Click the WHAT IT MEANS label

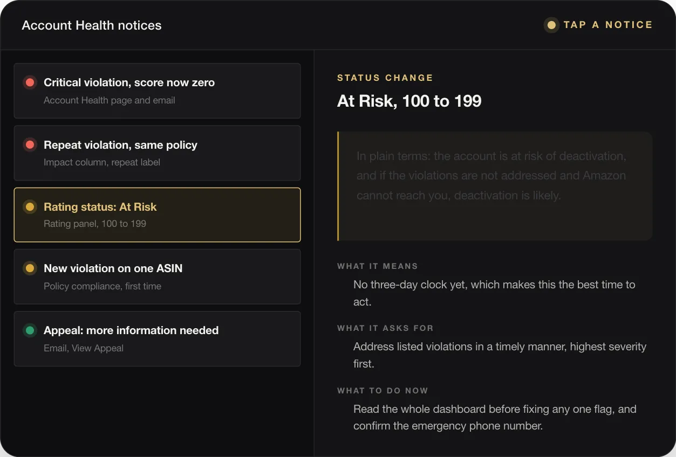point(378,266)
